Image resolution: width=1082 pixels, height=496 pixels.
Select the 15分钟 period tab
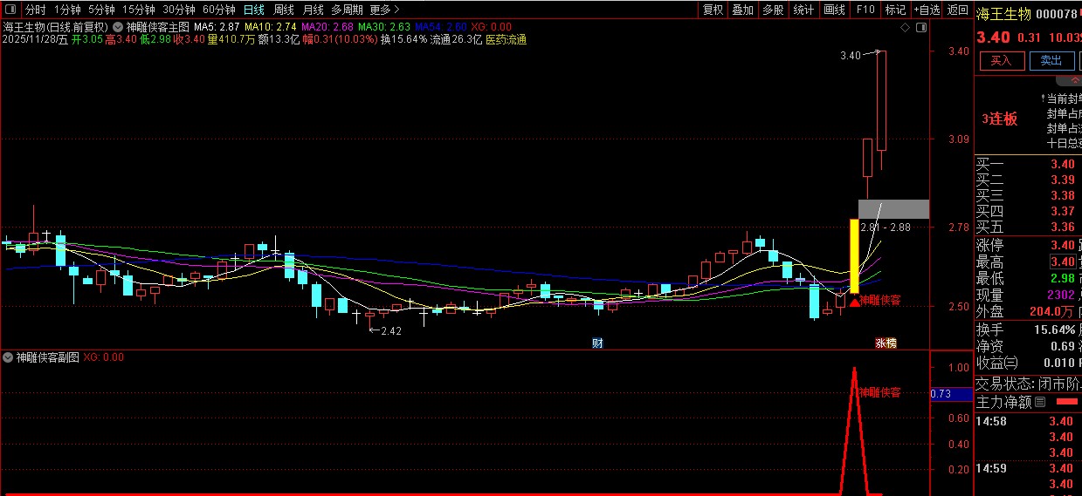pyautogui.click(x=138, y=10)
